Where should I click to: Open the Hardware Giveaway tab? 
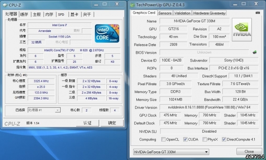point(209,13)
